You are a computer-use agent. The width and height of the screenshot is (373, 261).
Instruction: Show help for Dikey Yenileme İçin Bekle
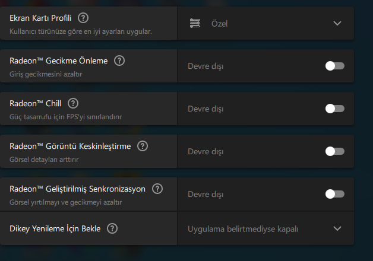pyautogui.click(x=112, y=228)
